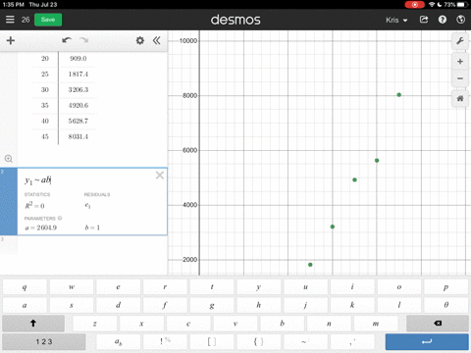Select table cell 4920.6

tap(78, 106)
